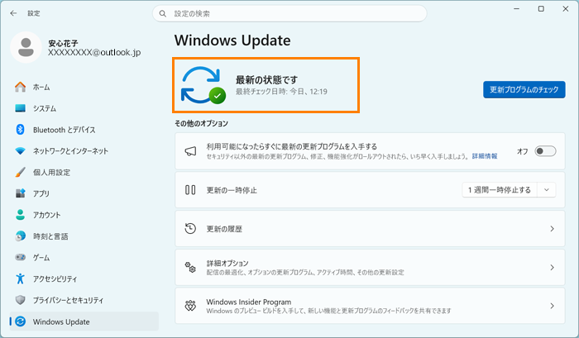Click the back arrow icon
The height and width of the screenshot is (338, 579).
point(14,13)
